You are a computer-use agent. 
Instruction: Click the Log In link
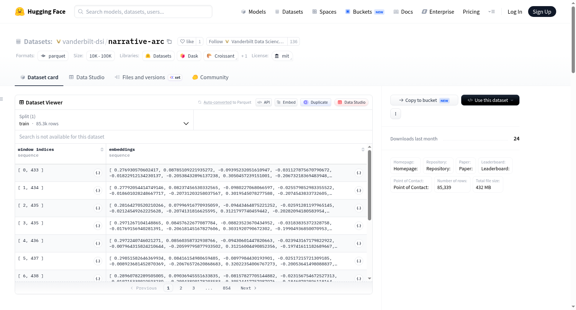point(515,12)
